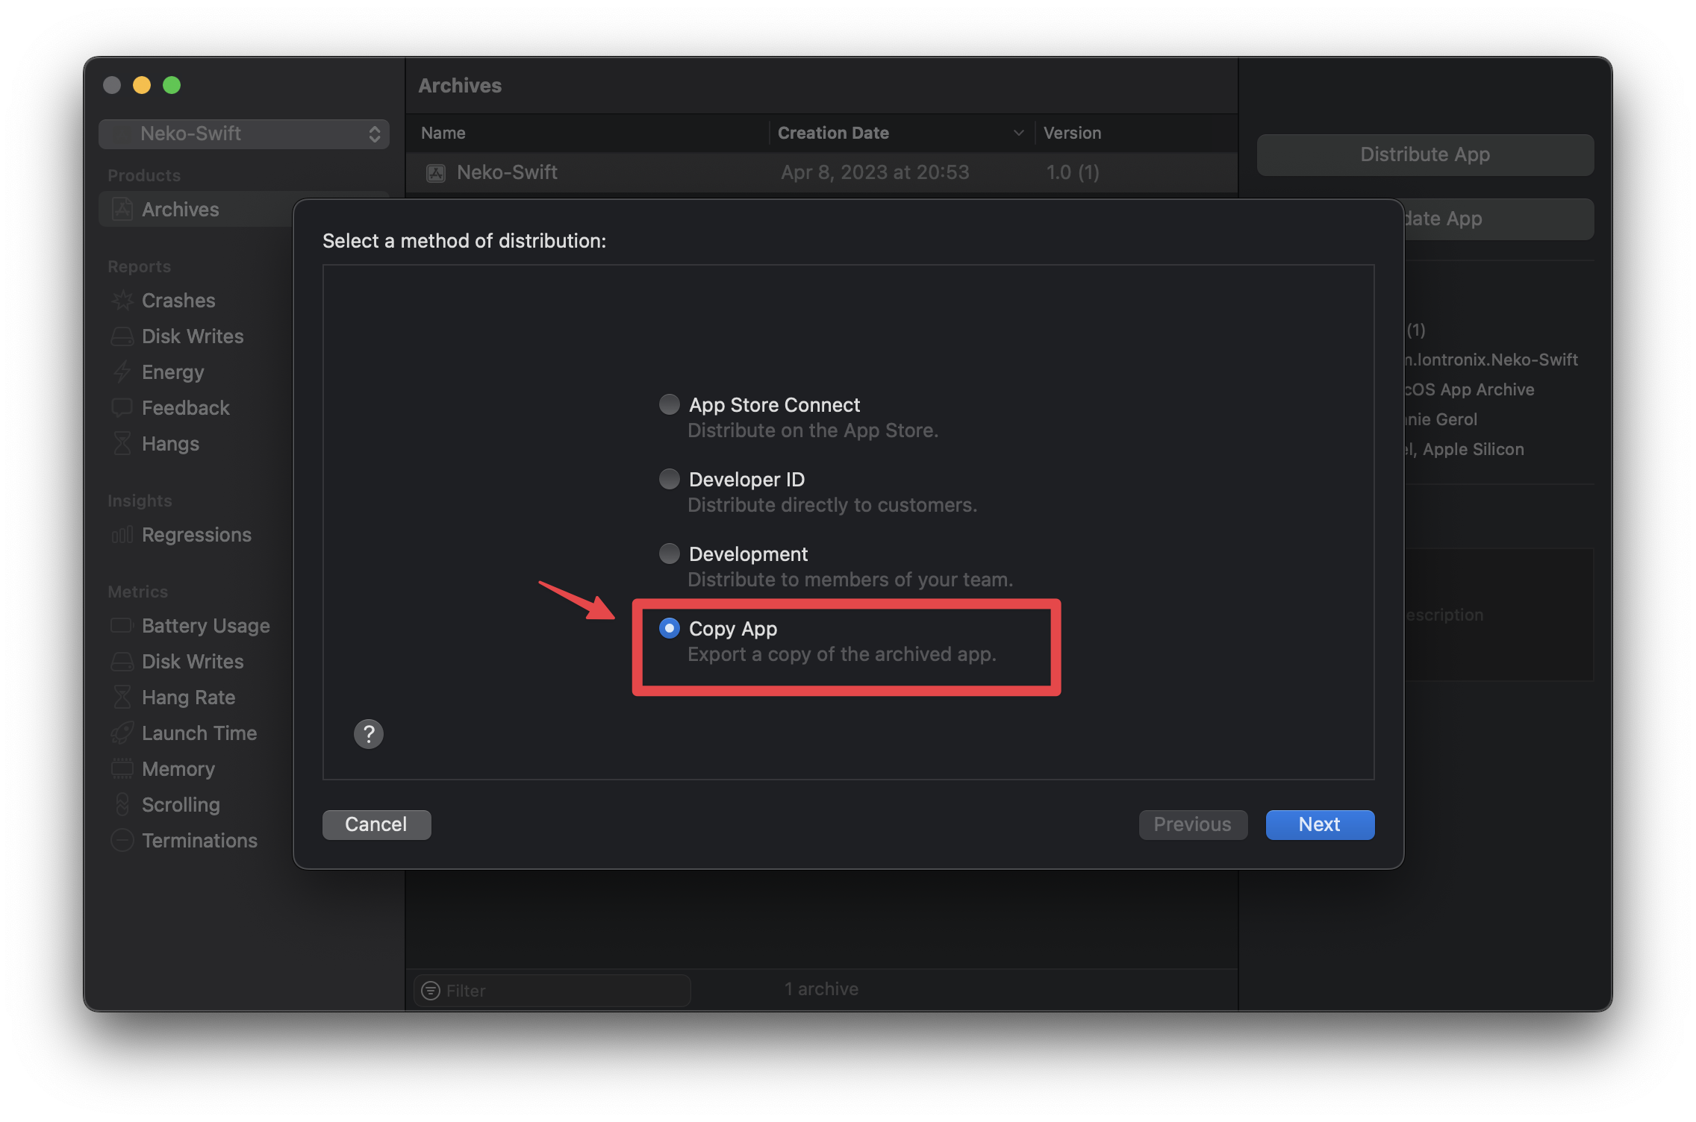Click the Neko-Swift archive app icon

436,173
